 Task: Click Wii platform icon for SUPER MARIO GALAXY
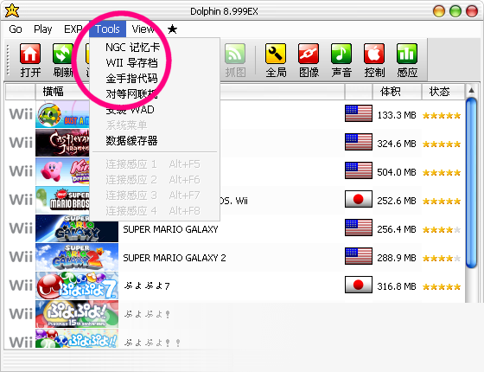21,228
